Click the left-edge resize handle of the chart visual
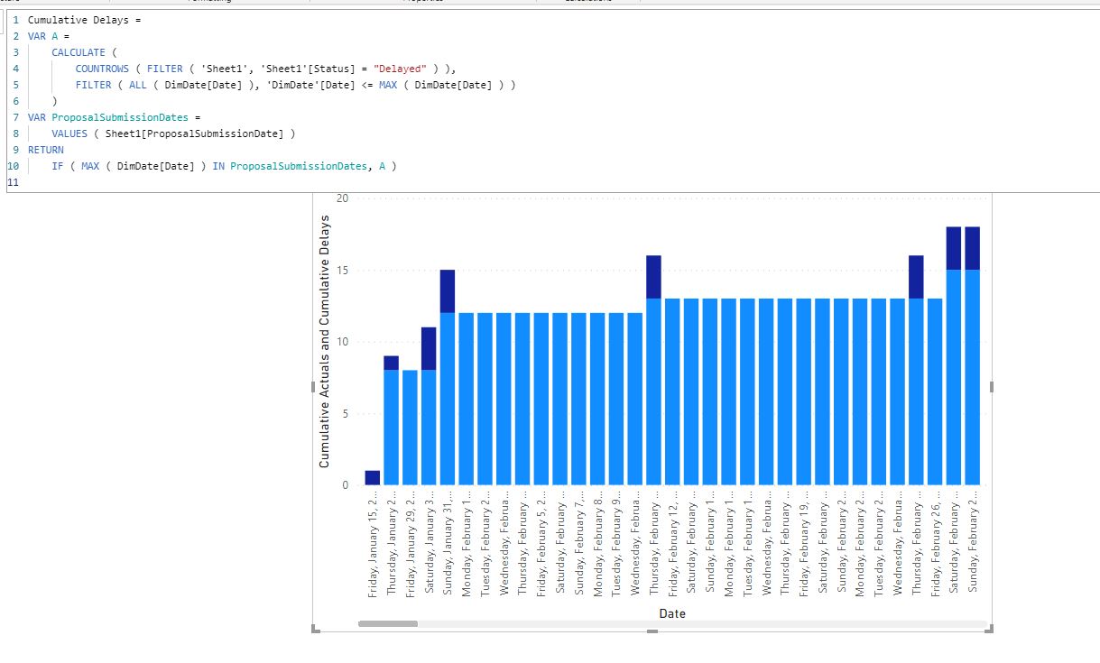Screen dimensions: 1100x663 point(313,387)
